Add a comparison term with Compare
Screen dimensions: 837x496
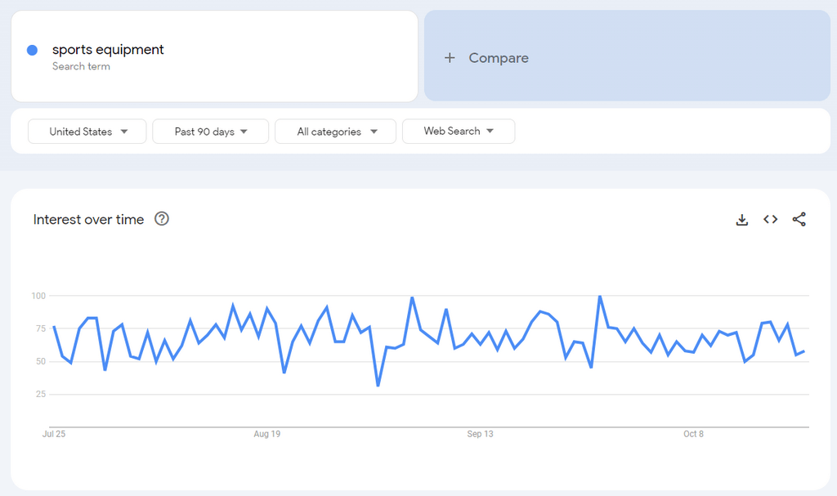click(x=627, y=56)
